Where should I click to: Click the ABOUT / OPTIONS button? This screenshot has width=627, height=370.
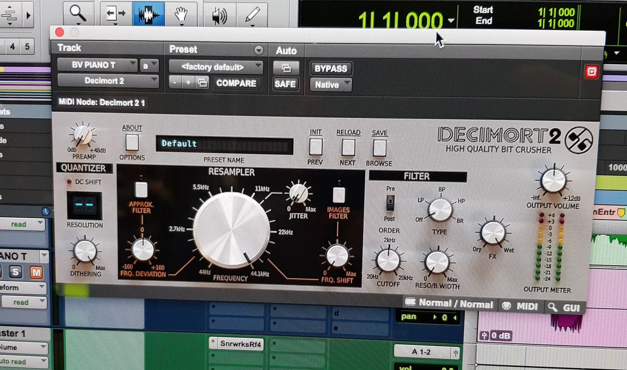132,142
